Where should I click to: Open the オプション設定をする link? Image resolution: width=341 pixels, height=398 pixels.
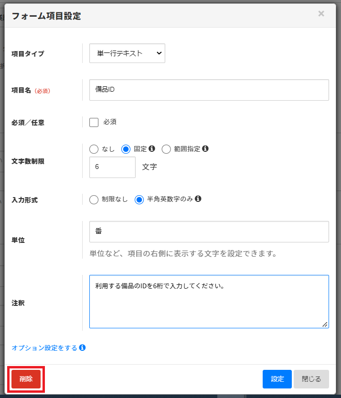(44, 348)
